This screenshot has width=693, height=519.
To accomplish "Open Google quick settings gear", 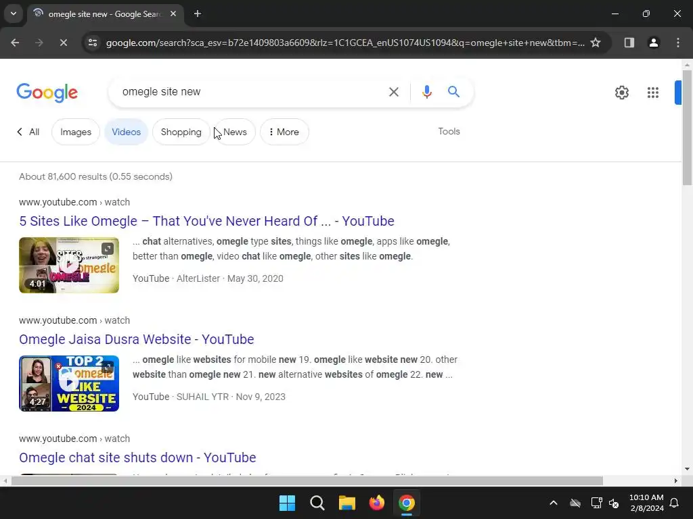I will 622,93.
